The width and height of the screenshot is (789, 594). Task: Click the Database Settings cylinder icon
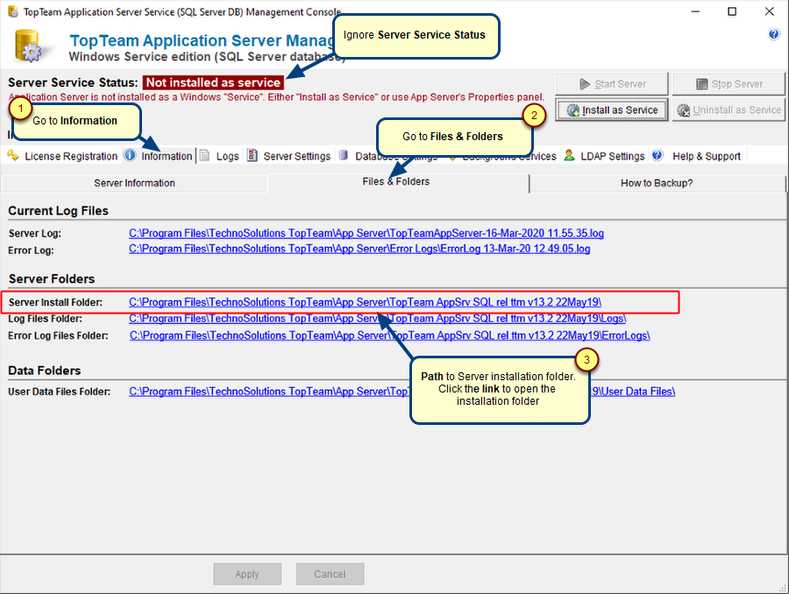pos(343,155)
